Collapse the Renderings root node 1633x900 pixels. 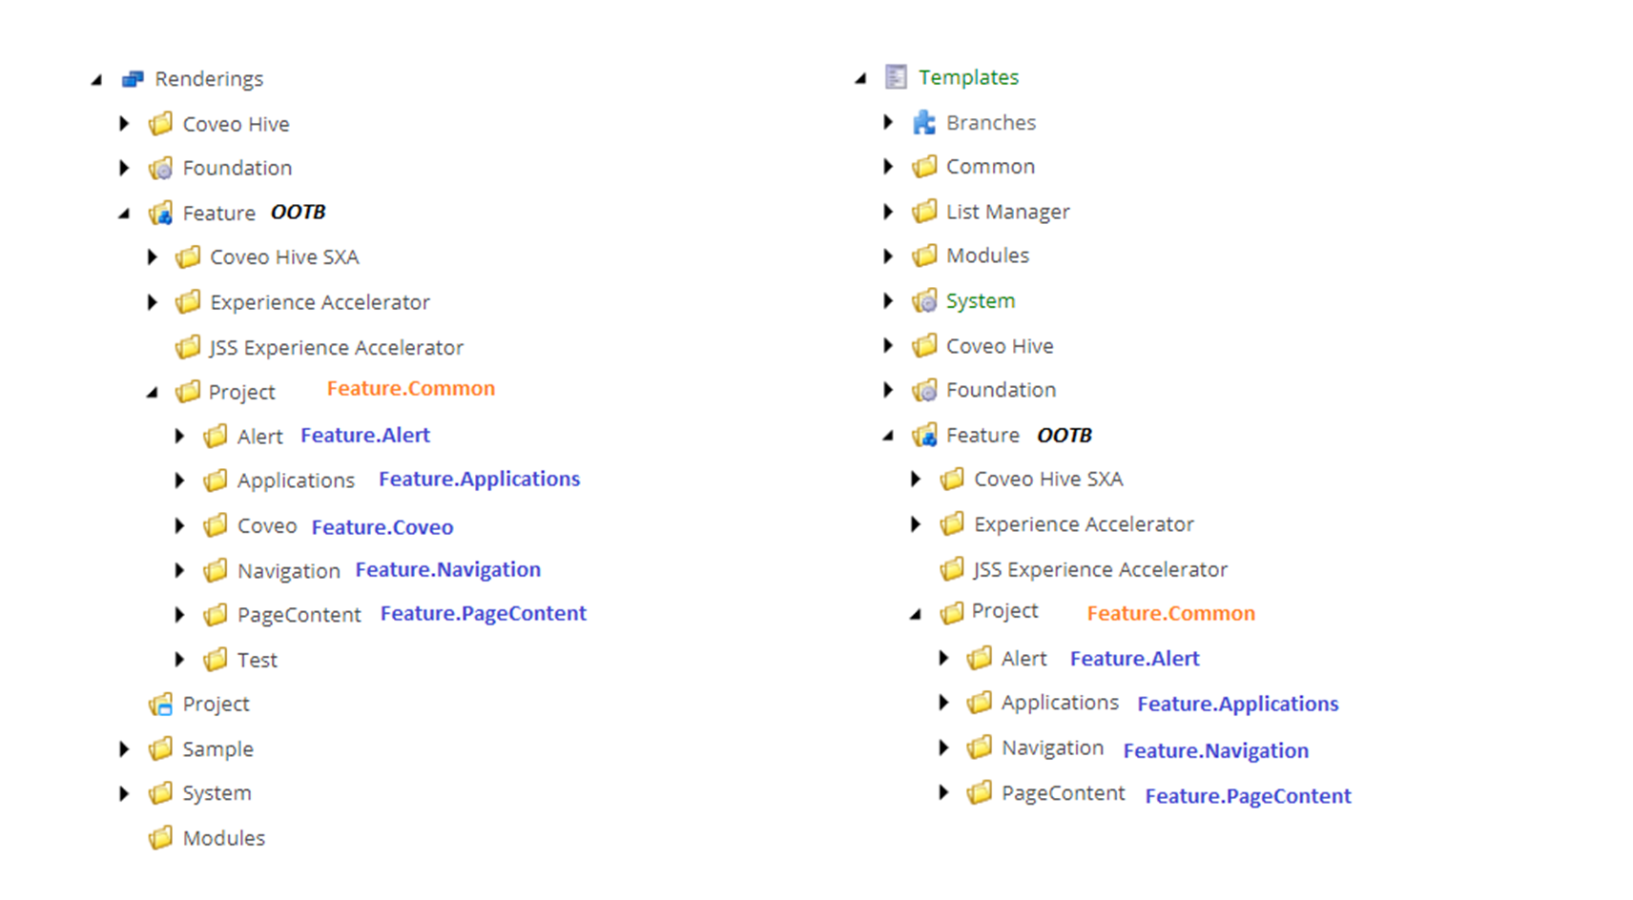pos(97,80)
